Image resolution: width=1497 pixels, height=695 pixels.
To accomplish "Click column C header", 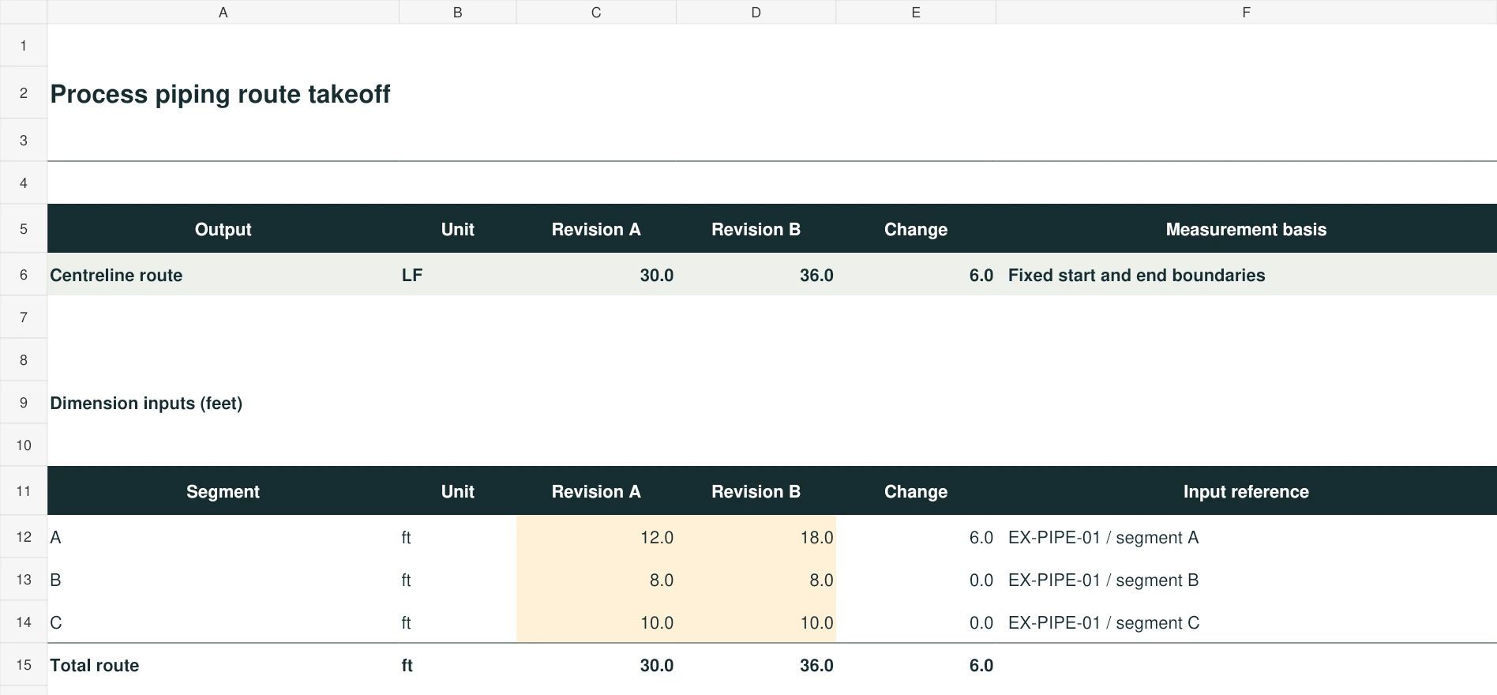I will click(596, 13).
